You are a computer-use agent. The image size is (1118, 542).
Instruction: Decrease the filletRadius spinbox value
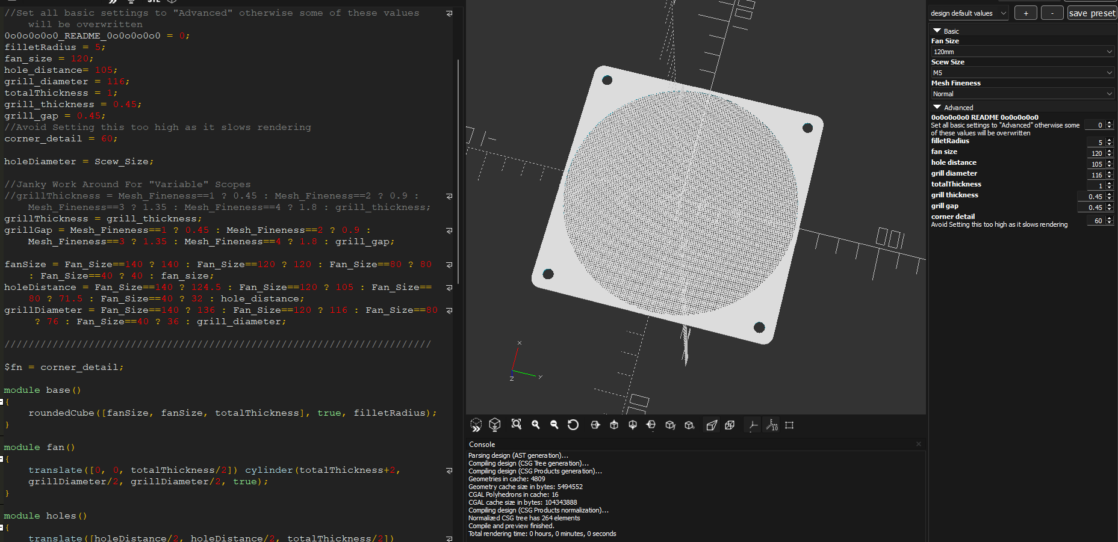1110,145
